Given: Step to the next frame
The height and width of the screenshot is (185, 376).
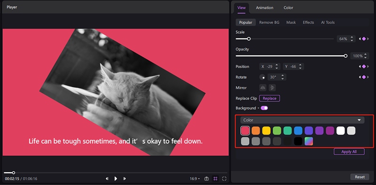Looking at the screenshot, I should tap(125, 178).
